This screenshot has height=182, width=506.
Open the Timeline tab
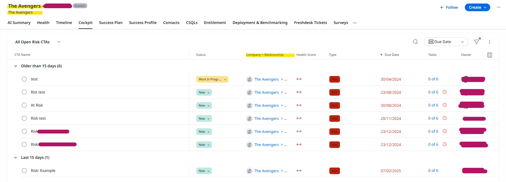[x=64, y=23]
